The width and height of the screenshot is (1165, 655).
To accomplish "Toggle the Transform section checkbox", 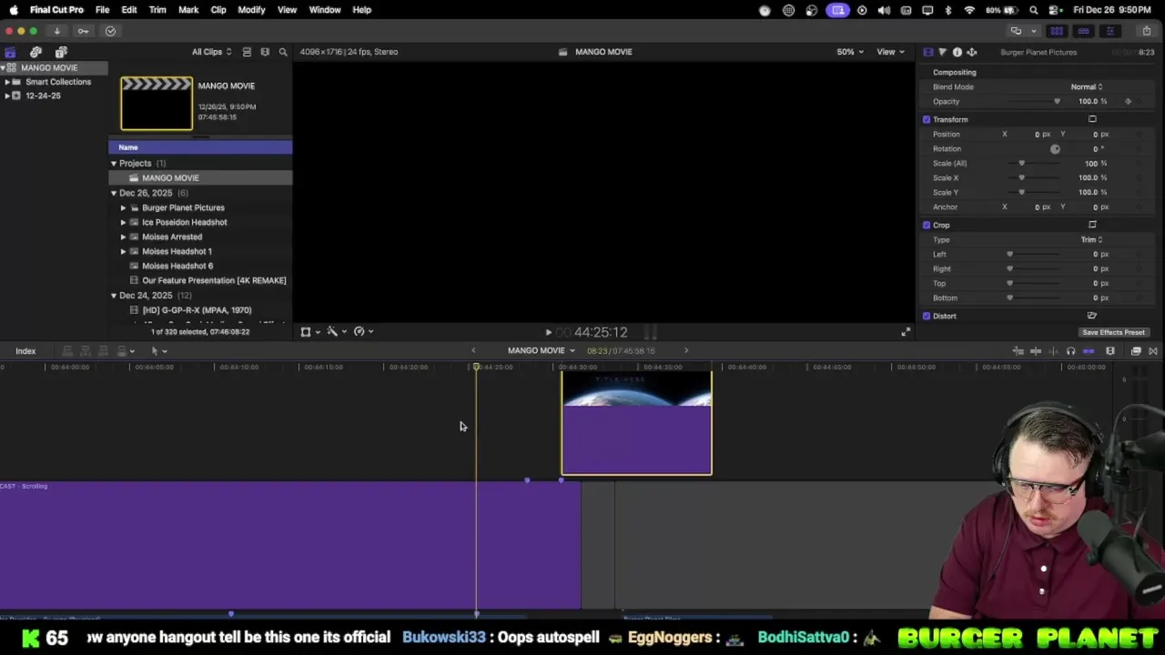I will pos(927,119).
